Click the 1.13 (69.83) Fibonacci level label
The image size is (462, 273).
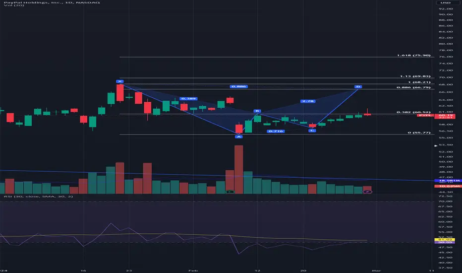415,76
